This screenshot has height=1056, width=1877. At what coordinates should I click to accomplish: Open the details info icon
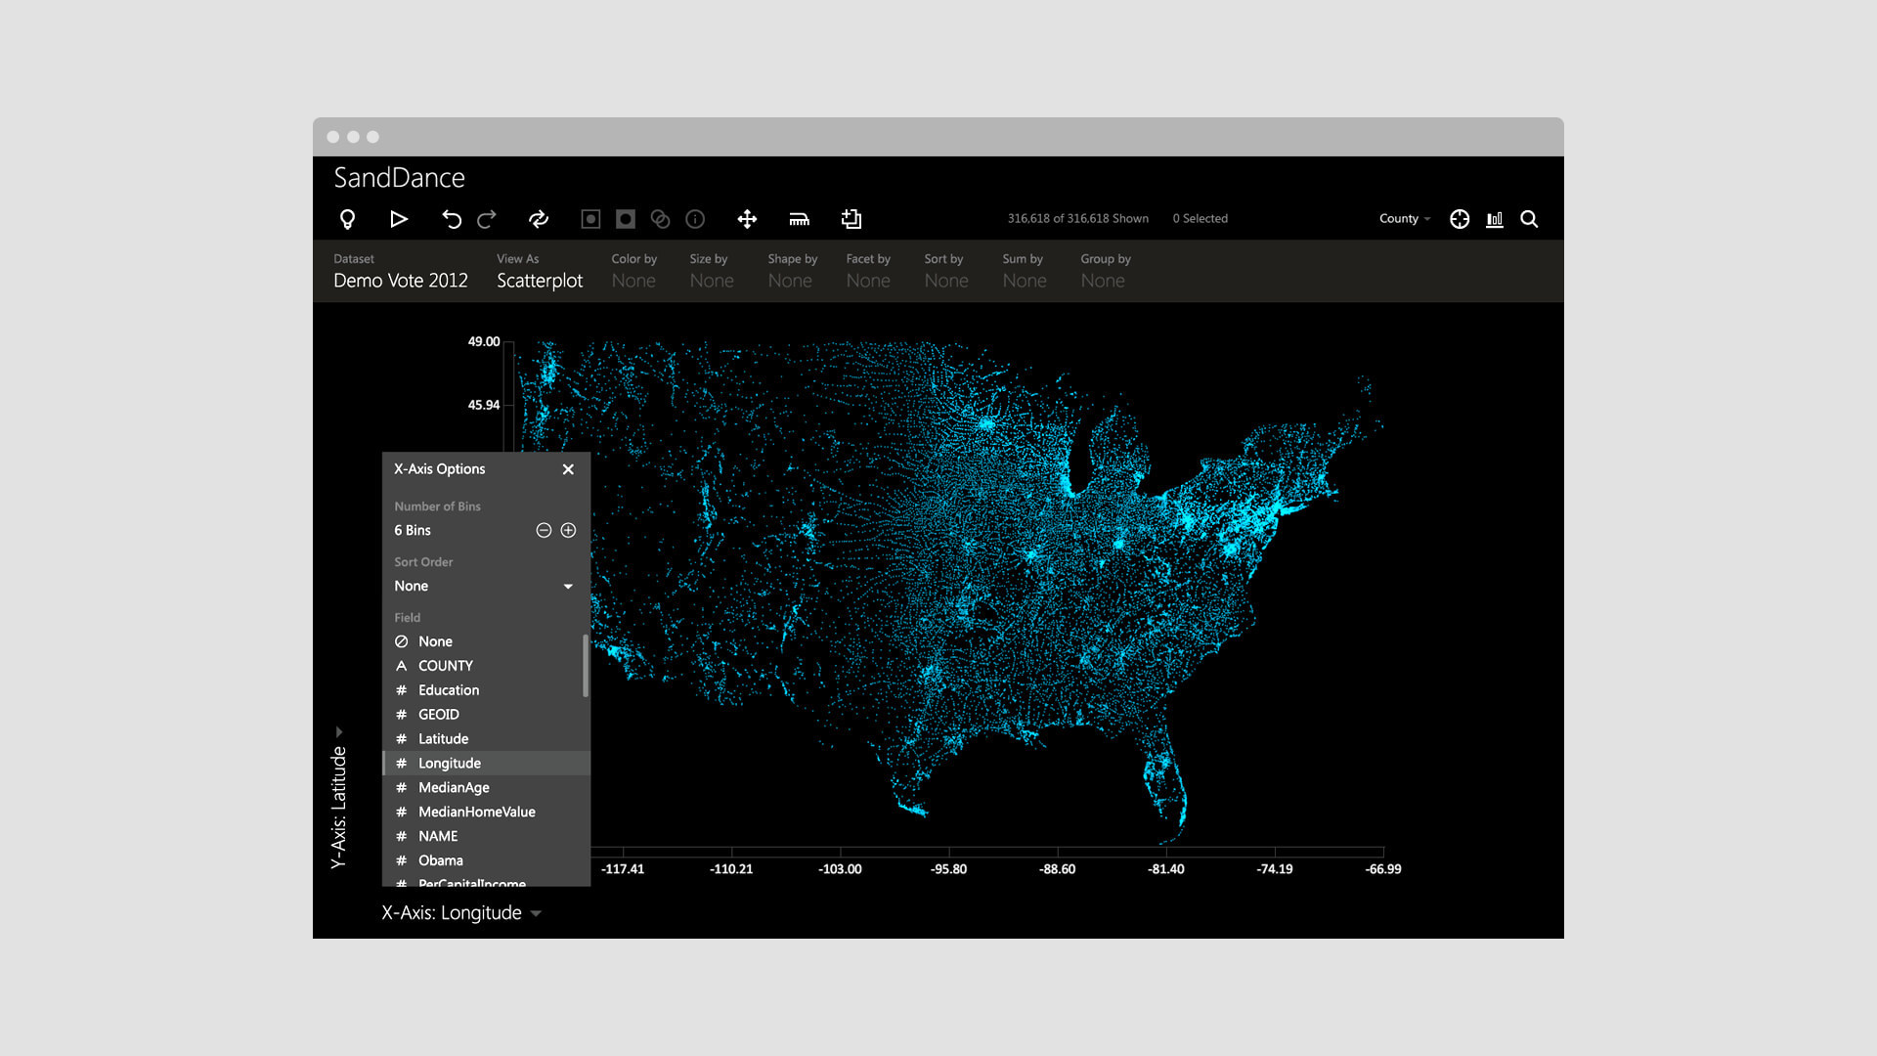click(x=695, y=219)
